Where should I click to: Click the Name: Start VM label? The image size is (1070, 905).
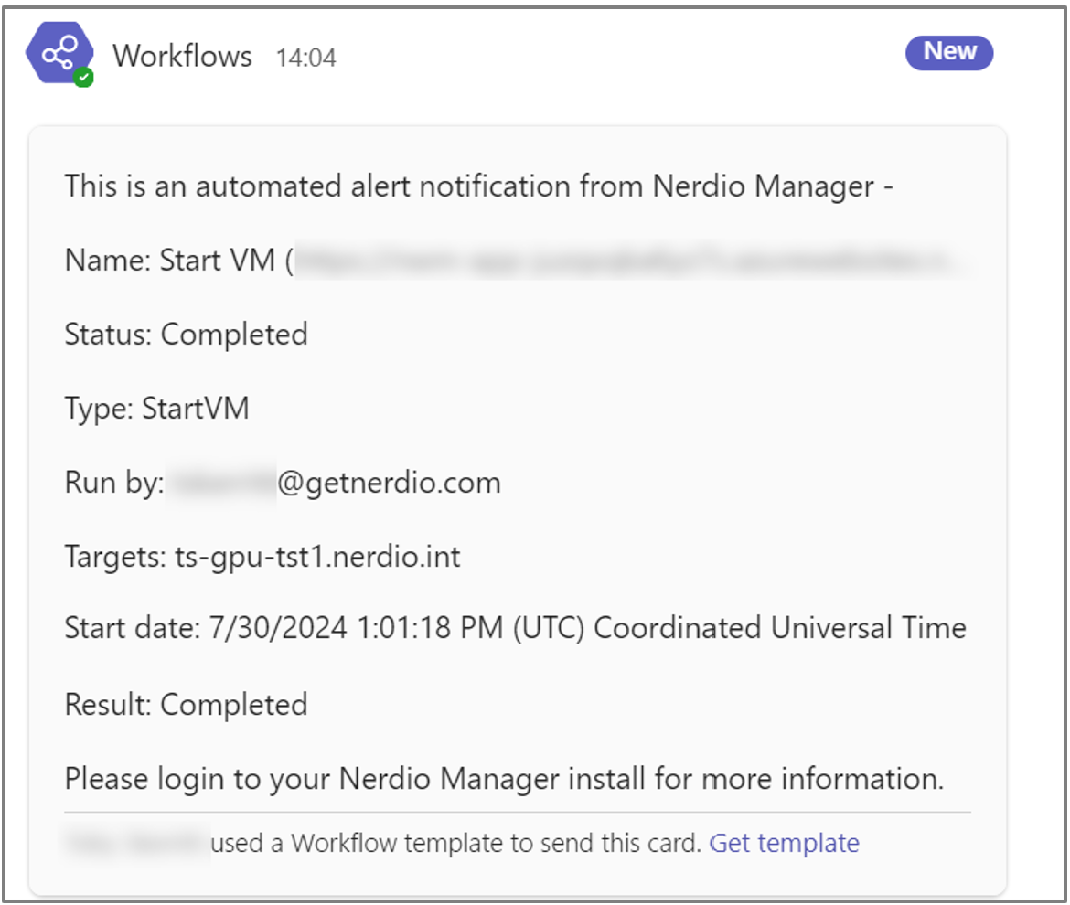pos(169,261)
